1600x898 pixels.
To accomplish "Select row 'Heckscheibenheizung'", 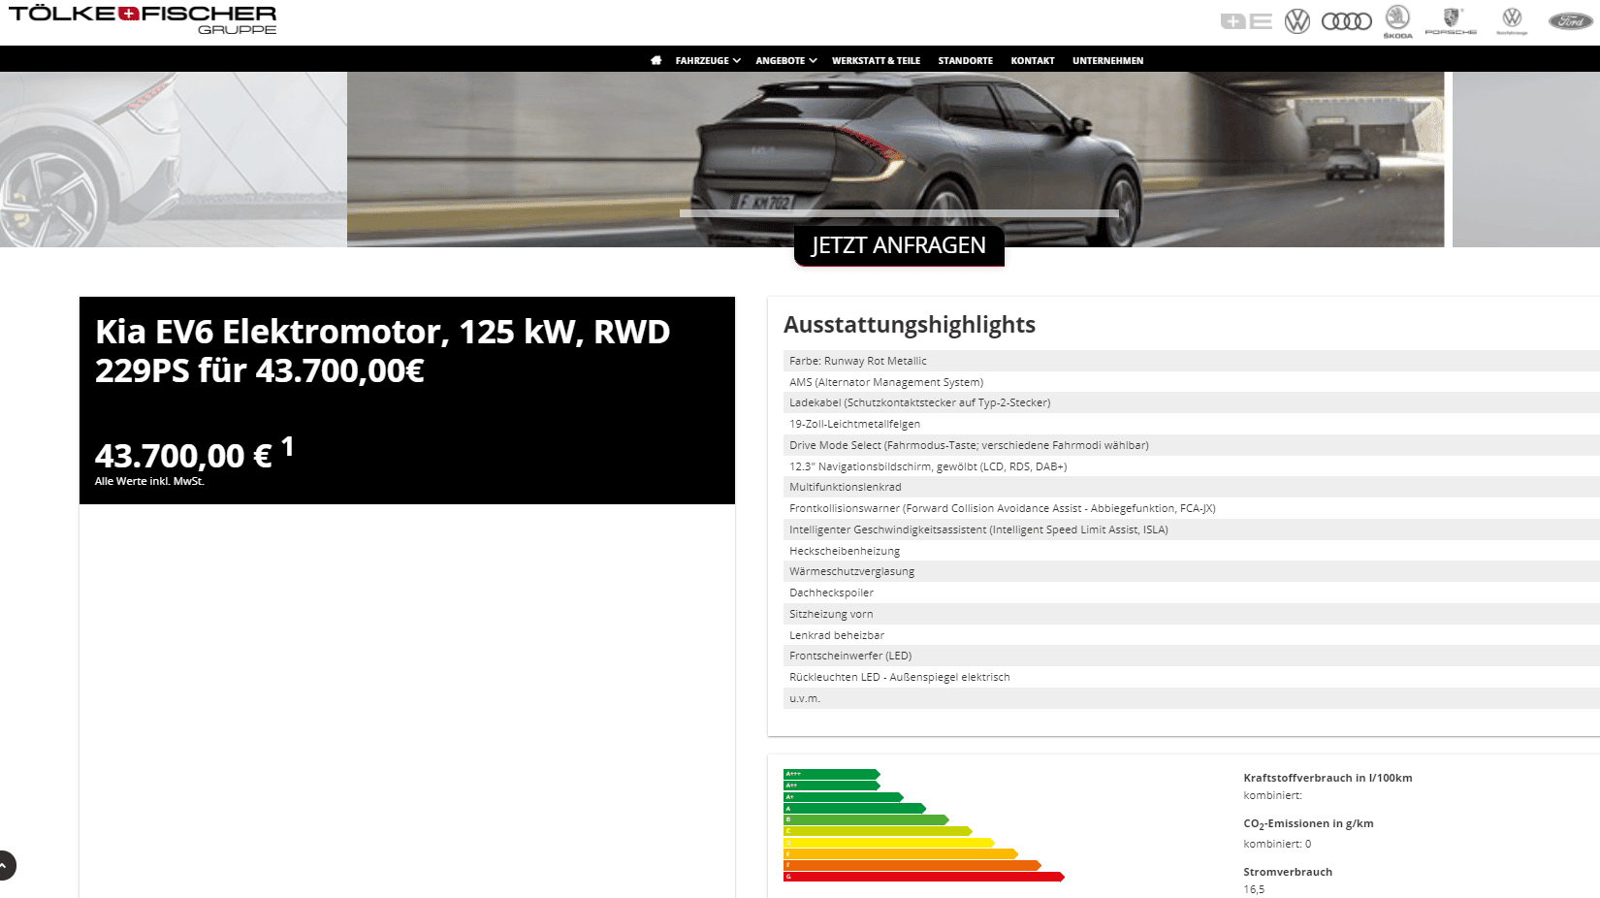I will click(1191, 551).
